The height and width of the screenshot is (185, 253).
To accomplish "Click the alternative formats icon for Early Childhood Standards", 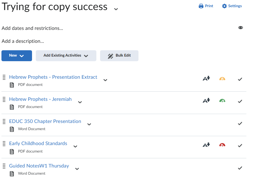I will [206, 145].
